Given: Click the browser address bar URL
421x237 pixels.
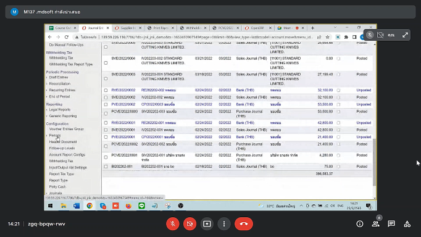Looking at the screenshot, I should [x=207, y=37].
